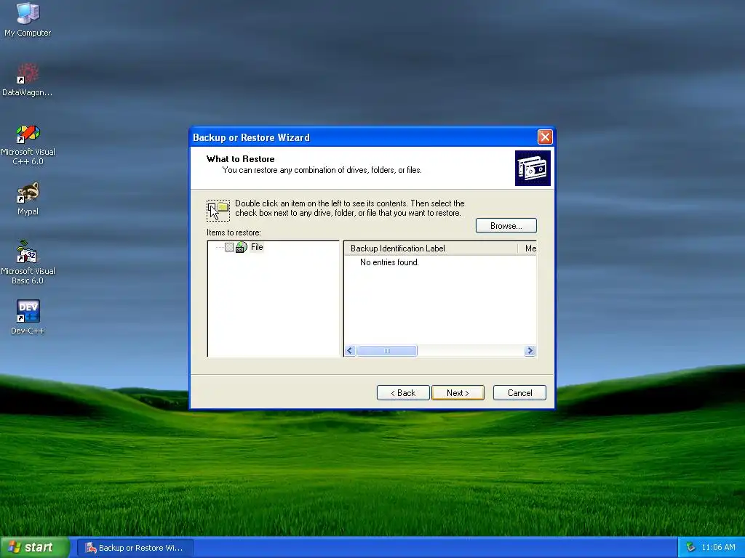
Task: Open the Start menu
Action: coord(35,547)
